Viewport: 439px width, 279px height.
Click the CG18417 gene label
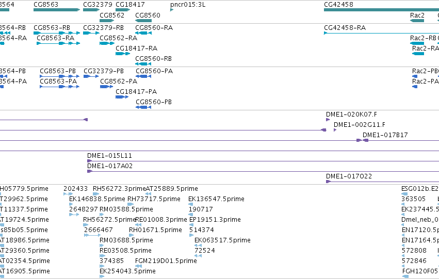(130, 5)
